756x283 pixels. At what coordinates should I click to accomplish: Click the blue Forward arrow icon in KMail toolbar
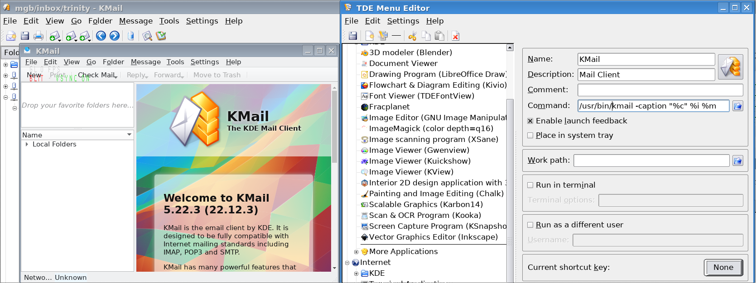pos(115,36)
